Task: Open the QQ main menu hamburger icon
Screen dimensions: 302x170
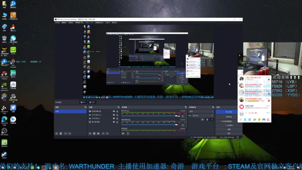Action: click(x=240, y=119)
